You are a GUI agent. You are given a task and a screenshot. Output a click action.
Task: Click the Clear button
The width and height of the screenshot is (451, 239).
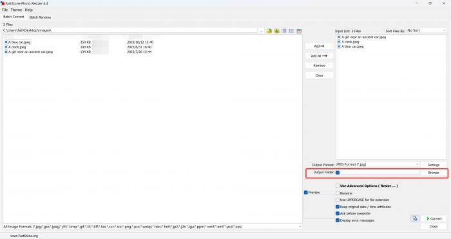319,75
